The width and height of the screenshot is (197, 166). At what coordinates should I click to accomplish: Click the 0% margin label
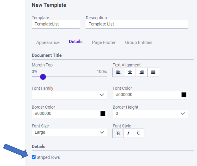tap(34, 72)
